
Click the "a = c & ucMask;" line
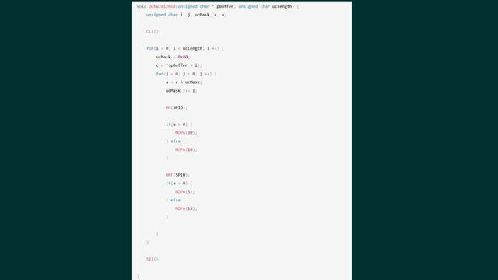[184, 82]
